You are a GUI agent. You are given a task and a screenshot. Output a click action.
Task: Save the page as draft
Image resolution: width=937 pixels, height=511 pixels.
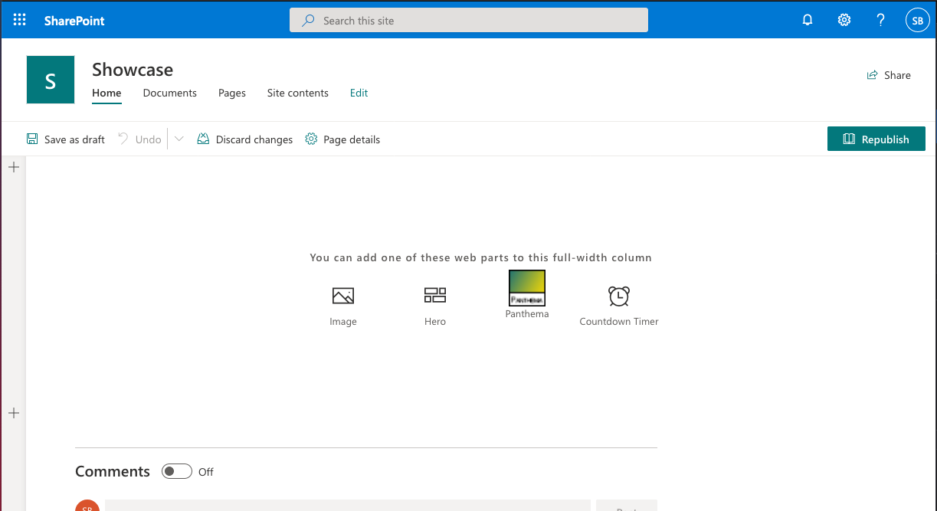click(66, 139)
